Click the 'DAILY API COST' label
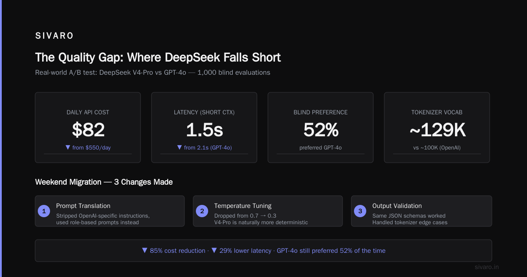Screen dimensions: 527x277 click(x=88, y=112)
